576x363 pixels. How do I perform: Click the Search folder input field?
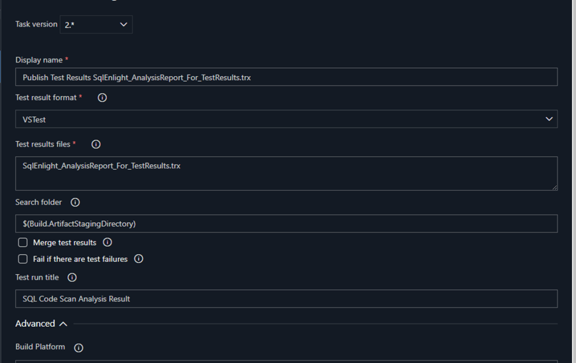pos(286,224)
